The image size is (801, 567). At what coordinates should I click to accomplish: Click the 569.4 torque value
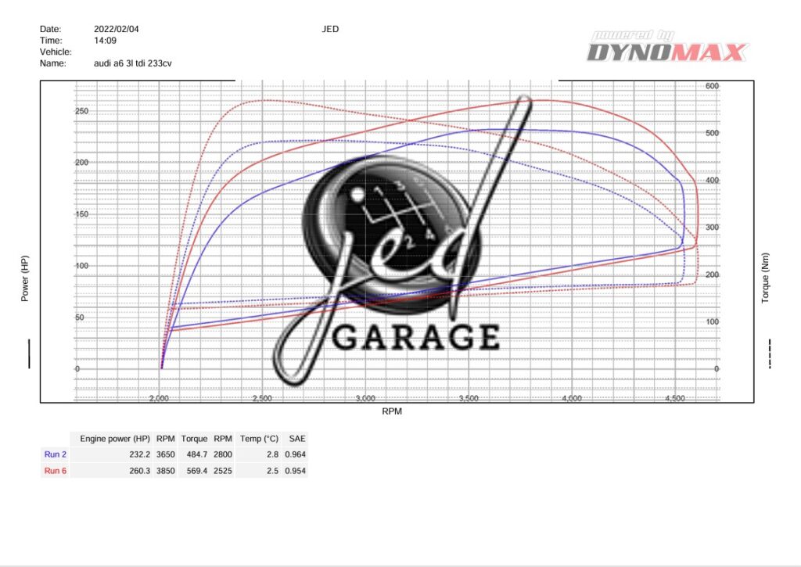(194, 471)
